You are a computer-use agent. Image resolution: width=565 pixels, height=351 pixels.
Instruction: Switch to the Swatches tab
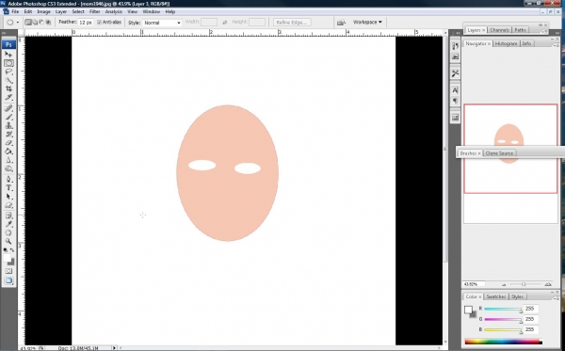click(x=496, y=296)
